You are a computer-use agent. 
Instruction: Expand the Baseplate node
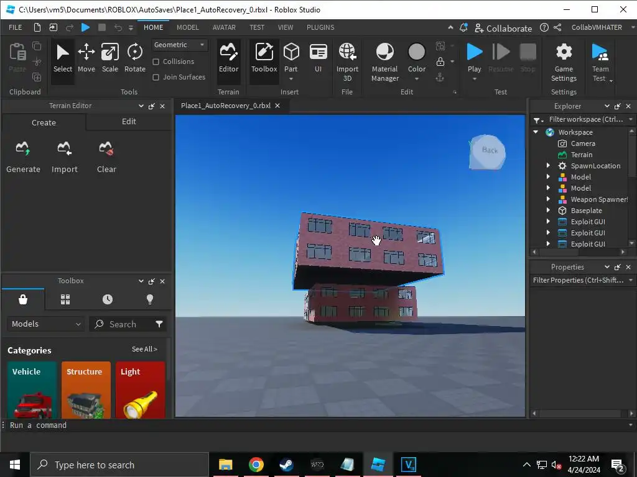[x=548, y=210]
